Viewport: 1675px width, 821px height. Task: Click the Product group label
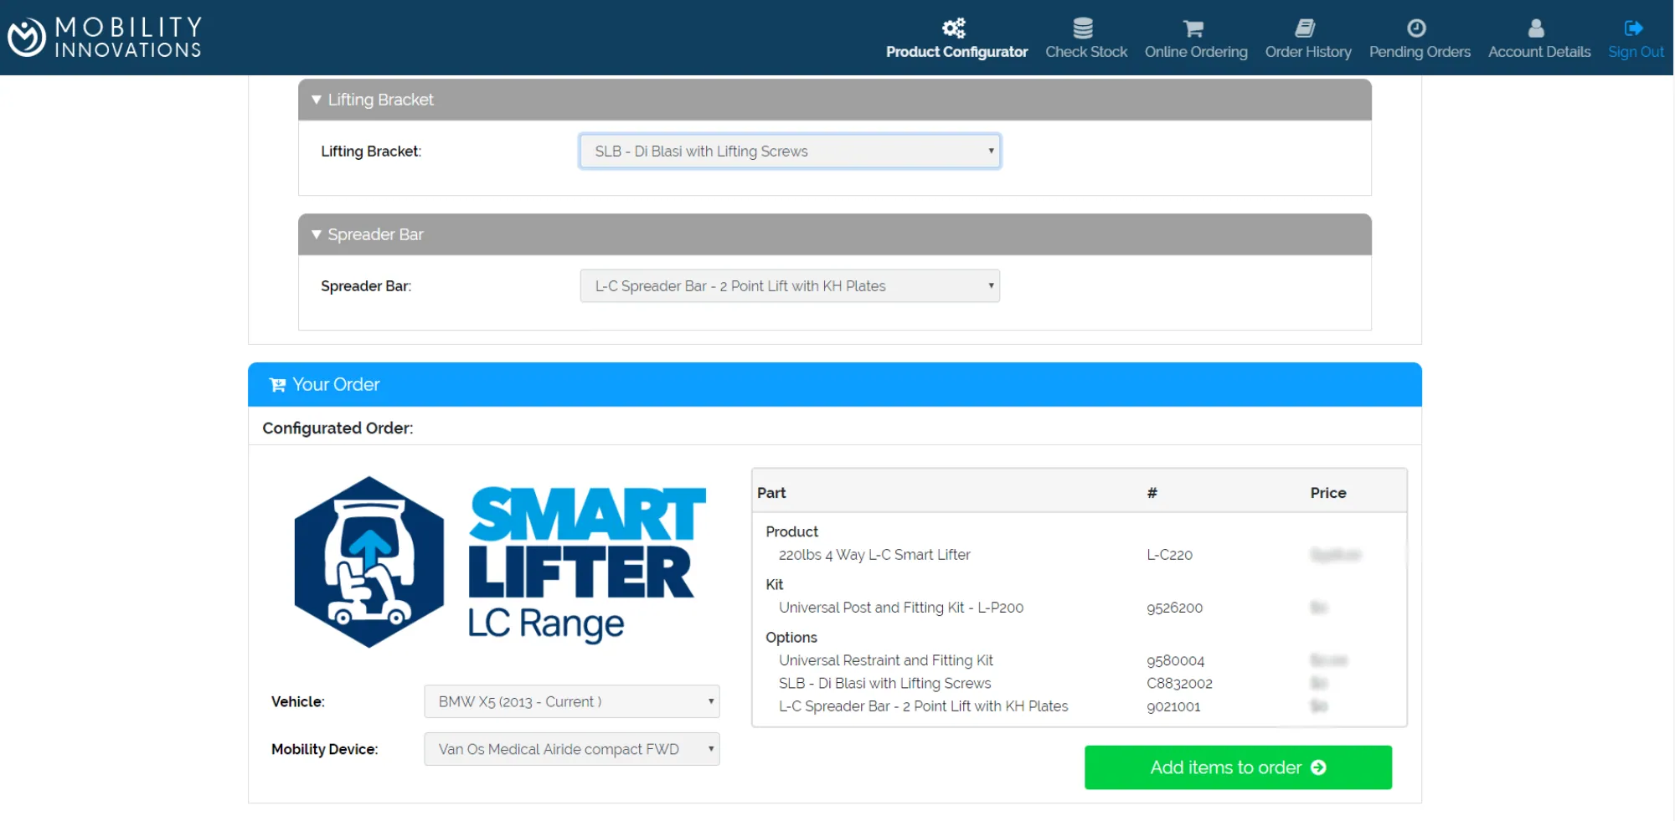pos(791,532)
